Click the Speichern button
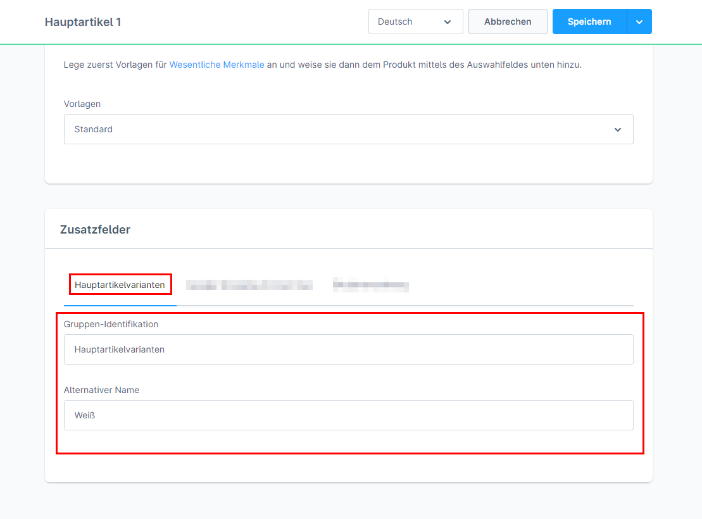Image resolution: width=702 pixels, height=519 pixels. coord(589,22)
